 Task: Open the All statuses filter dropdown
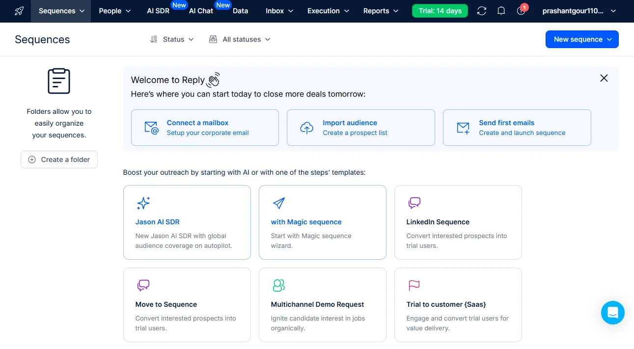[240, 39]
